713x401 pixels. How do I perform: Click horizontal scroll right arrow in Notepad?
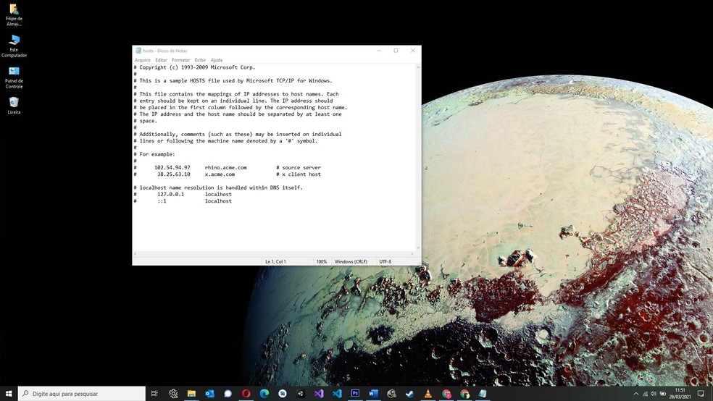412,254
